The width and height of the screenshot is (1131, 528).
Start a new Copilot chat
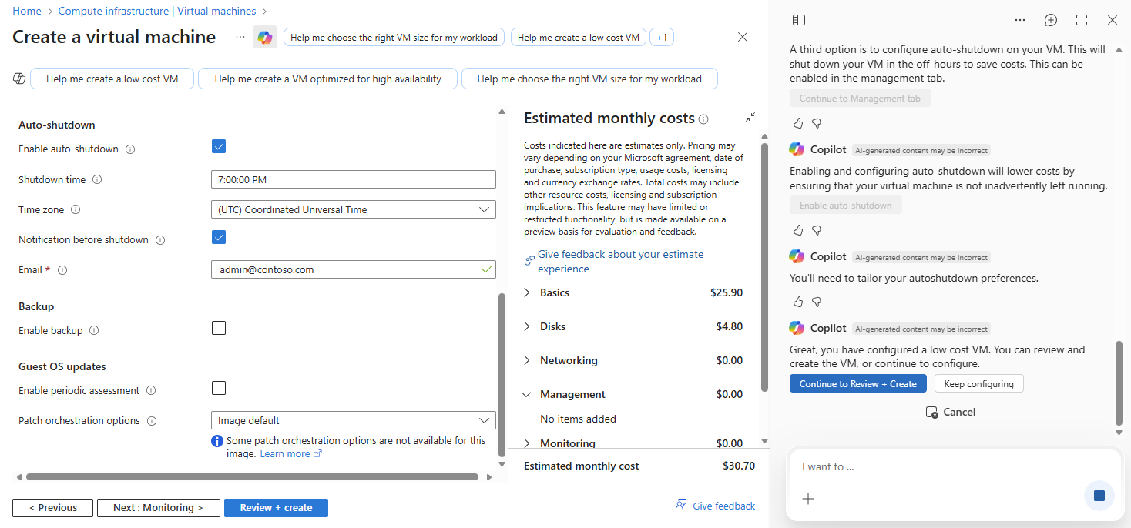1050,20
